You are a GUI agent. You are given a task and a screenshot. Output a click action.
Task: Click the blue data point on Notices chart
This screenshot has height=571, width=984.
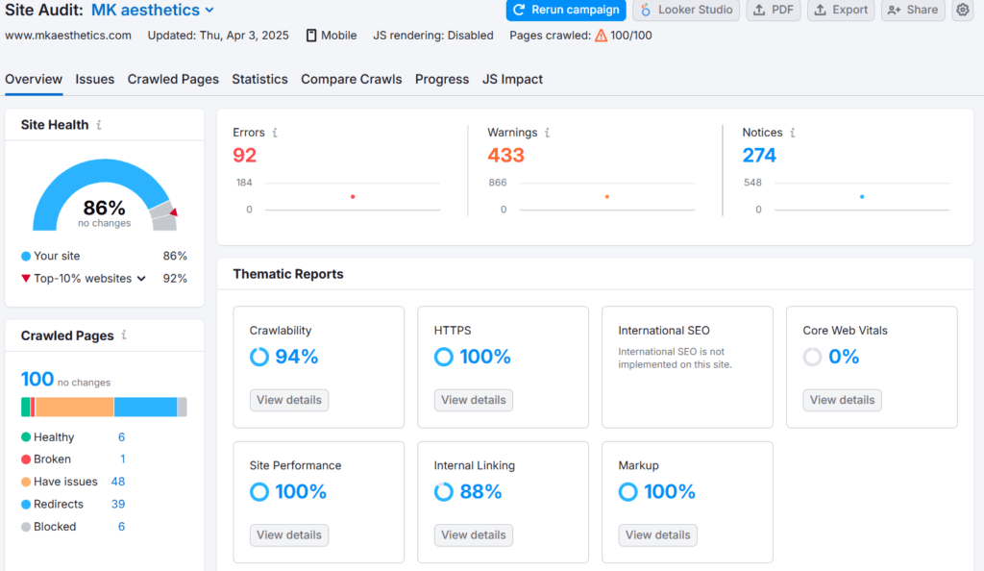pos(862,197)
